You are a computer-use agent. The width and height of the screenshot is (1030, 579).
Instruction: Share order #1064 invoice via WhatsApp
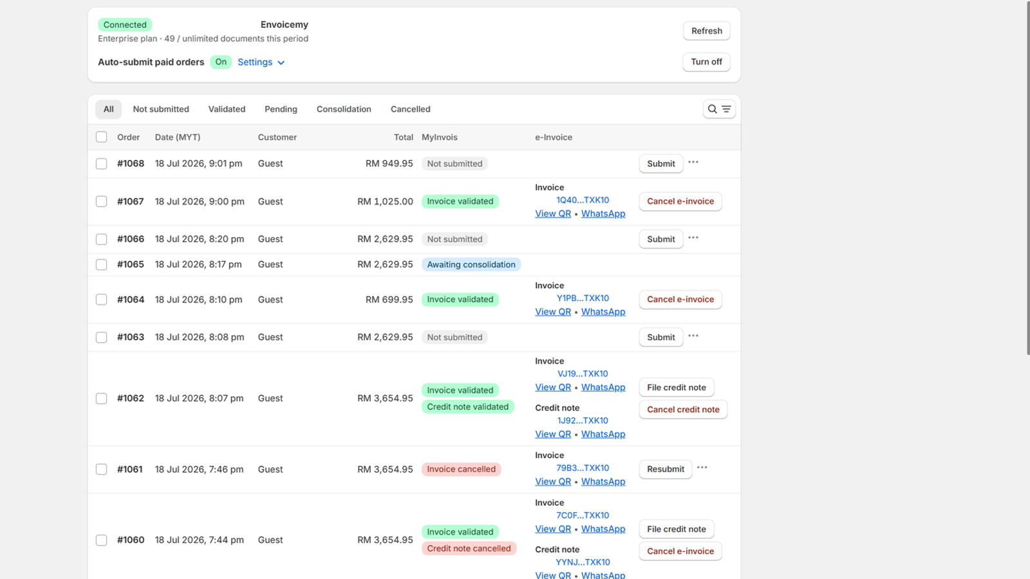(603, 311)
